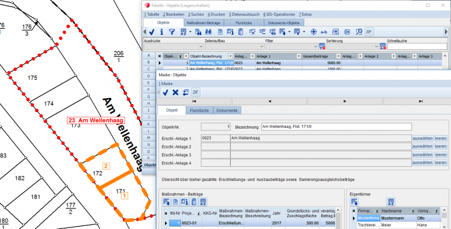Viewport: 451px width, 229px height.
Task: Open the 1 Tabelle menu
Action: (152, 14)
